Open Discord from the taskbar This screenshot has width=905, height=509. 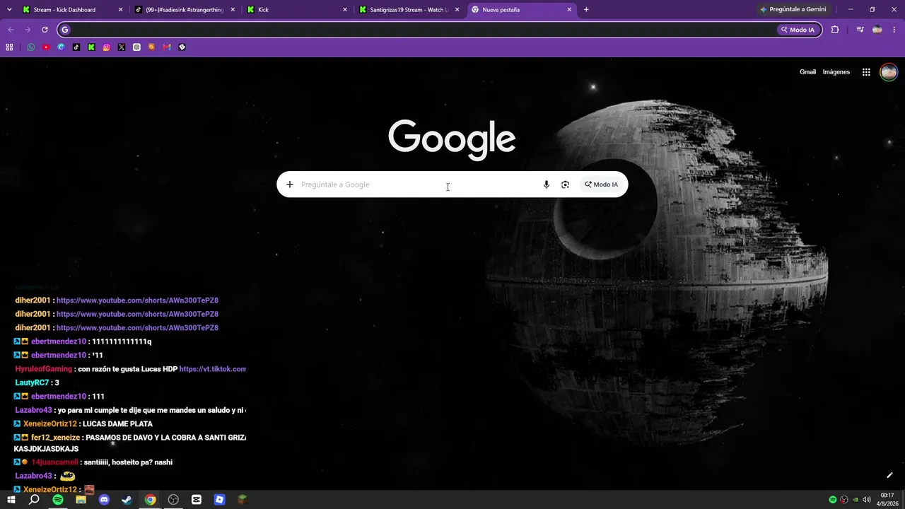[104, 500]
